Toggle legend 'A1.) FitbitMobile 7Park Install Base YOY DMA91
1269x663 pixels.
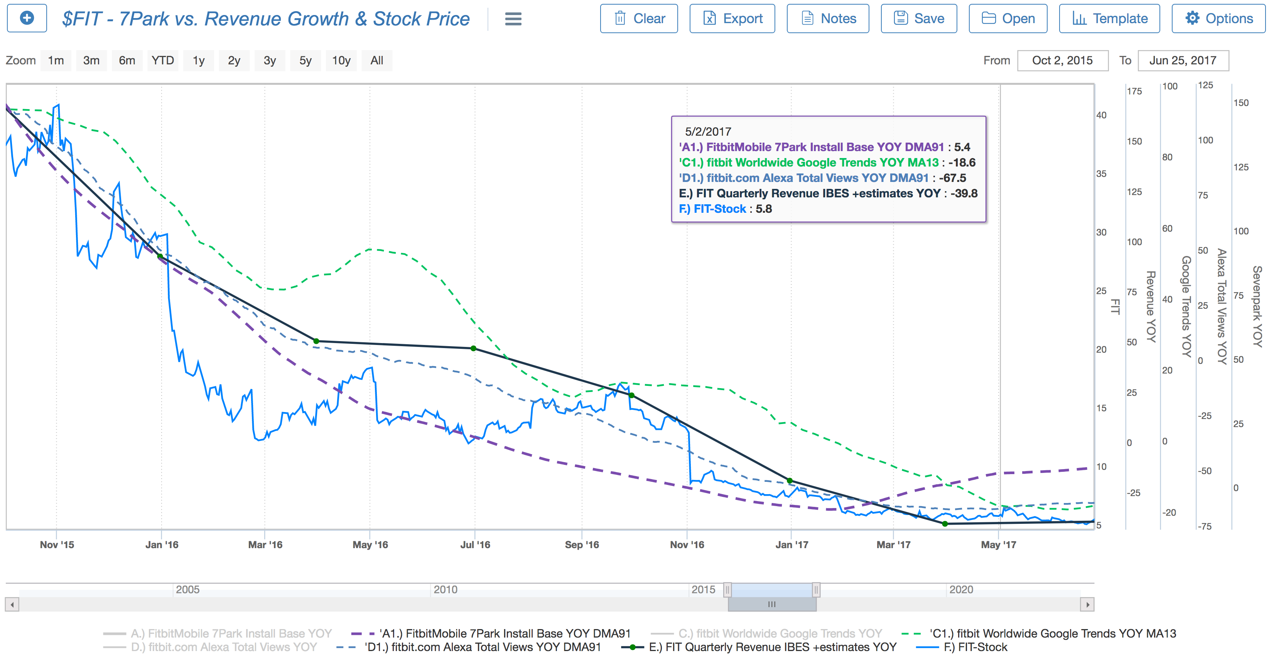tap(491, 633)
